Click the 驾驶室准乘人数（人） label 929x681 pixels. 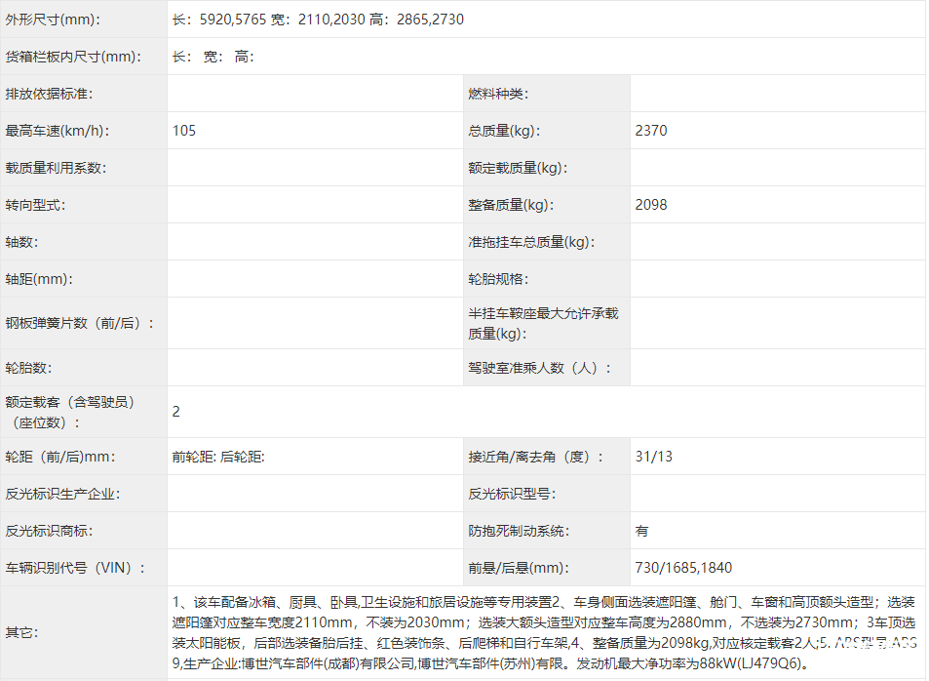[x=540, y=369]
